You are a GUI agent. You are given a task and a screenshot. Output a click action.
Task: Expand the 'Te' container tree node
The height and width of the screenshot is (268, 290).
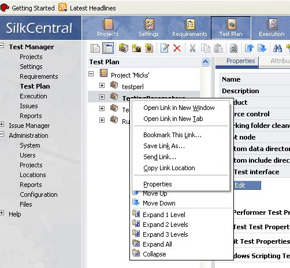pyautogui.click(x=102, y=108)
